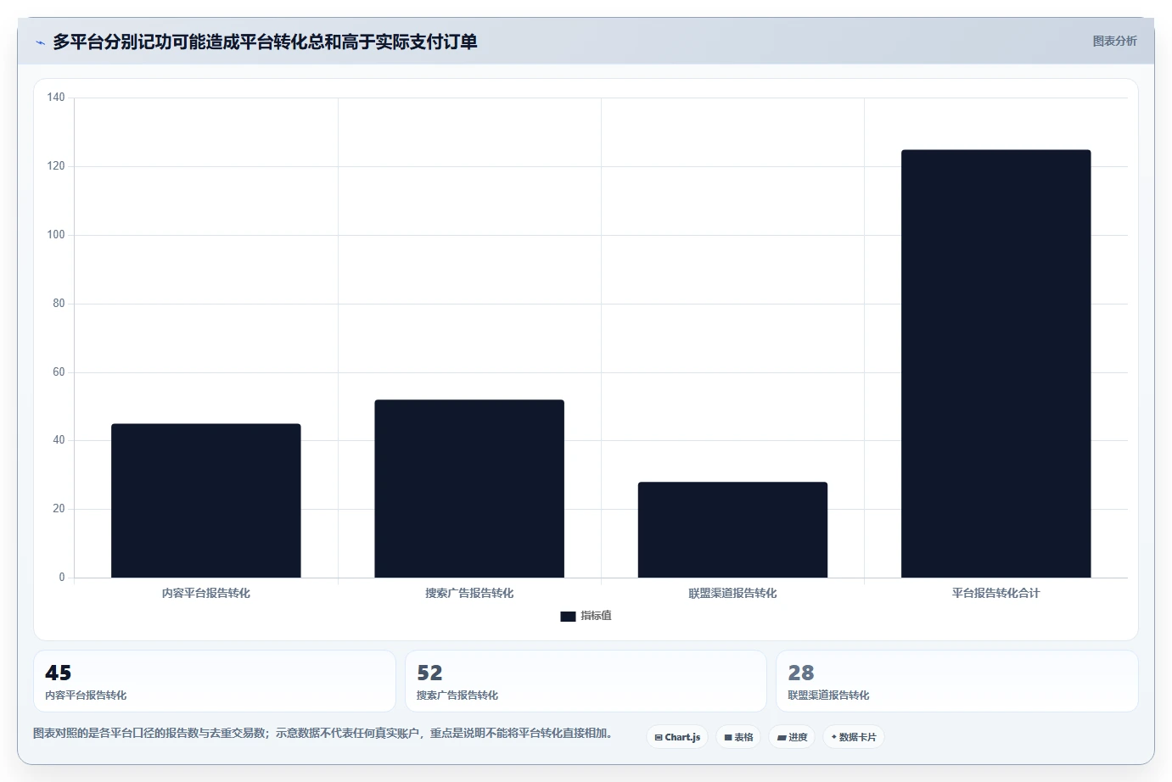Click the 内容平台报告转化 axis label
This screenshot has height=782, width=1172.
[206, 593]
